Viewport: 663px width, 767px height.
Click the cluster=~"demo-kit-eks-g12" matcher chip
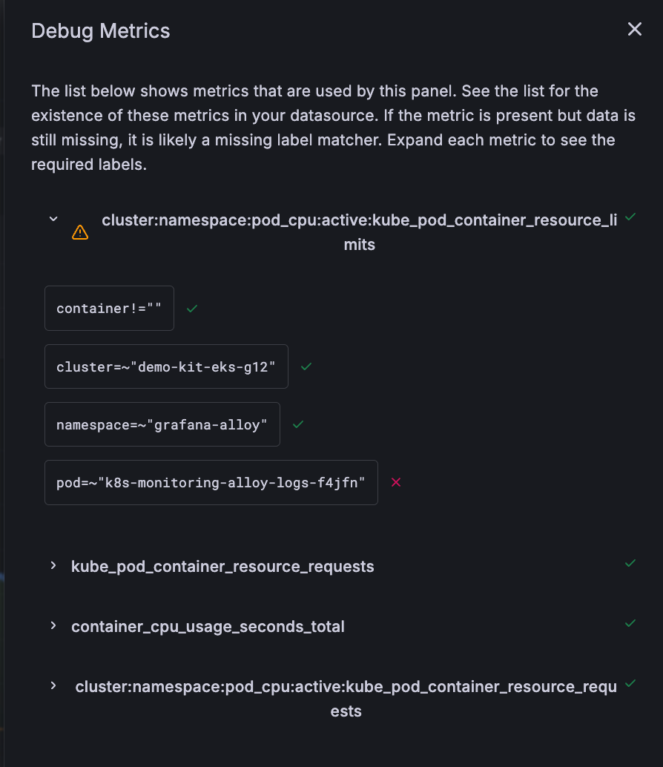pyautogui.click(x=166, y=366)
